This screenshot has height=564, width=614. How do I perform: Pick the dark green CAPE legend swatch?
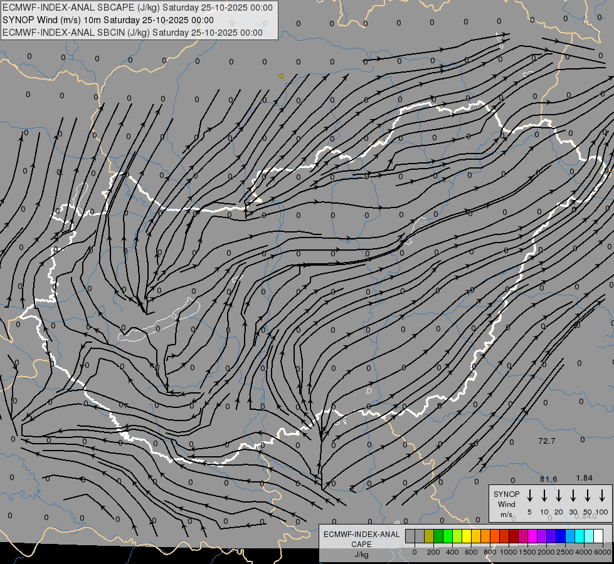[x=438, y=536]
